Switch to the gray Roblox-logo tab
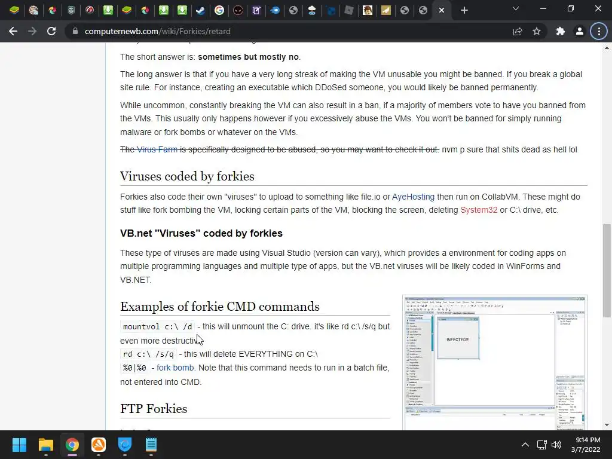The width and height of the screenshot is (612, 459). [349, 10]
